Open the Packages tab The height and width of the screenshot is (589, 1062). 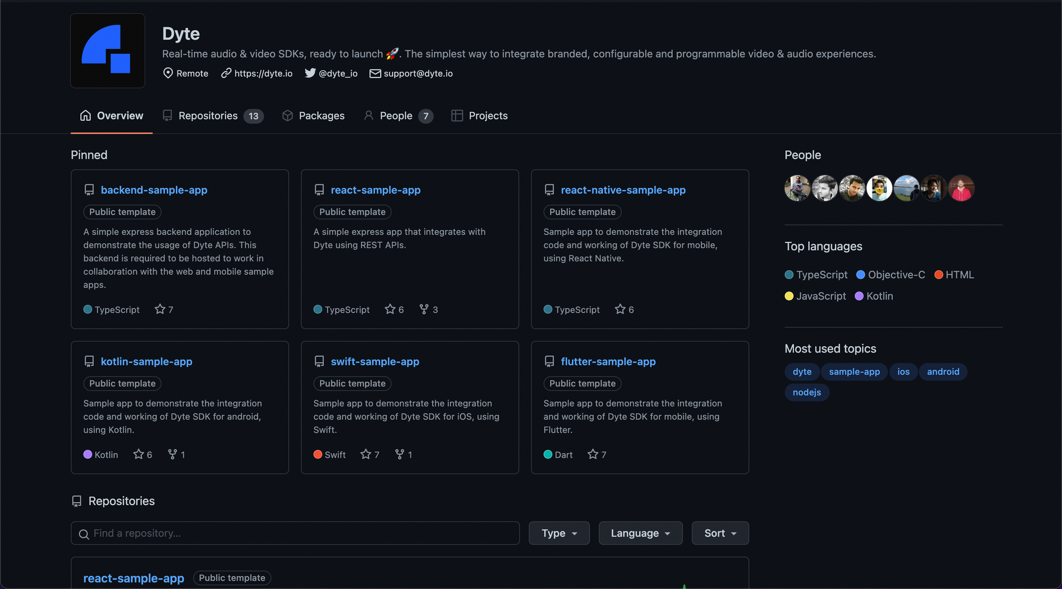(313, 116)
